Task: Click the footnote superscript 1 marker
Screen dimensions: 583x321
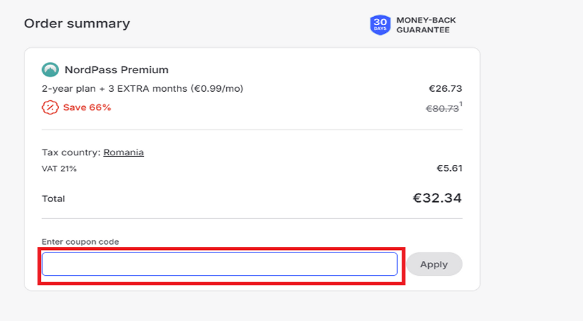Action: pos(461,104)
